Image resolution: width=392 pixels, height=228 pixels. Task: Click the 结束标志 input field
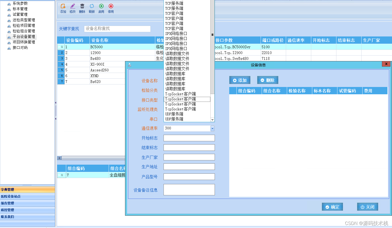point(189,148)
